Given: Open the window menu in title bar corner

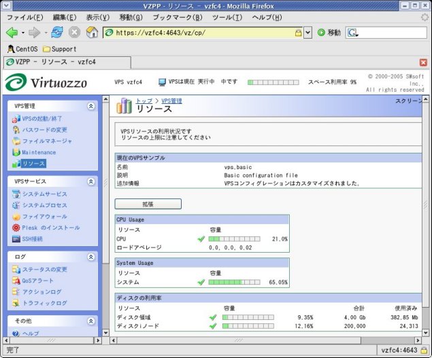Looking at the screenshot, I should coord(6,5).
